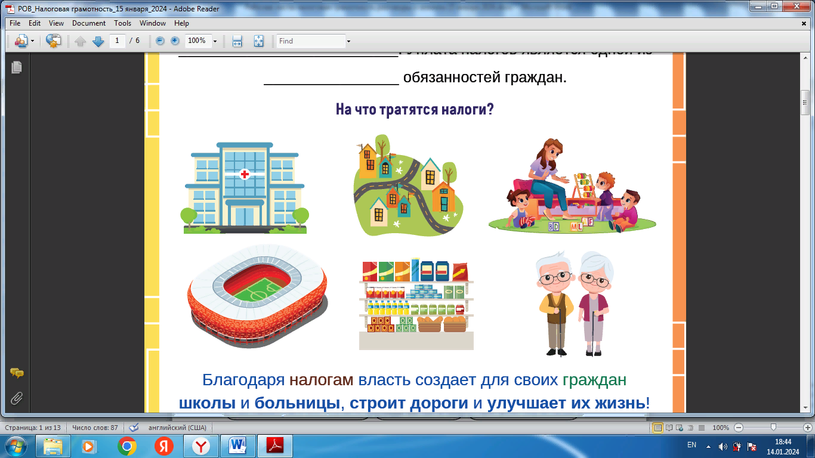Click the create PDF online icon

tap(54, 41)
